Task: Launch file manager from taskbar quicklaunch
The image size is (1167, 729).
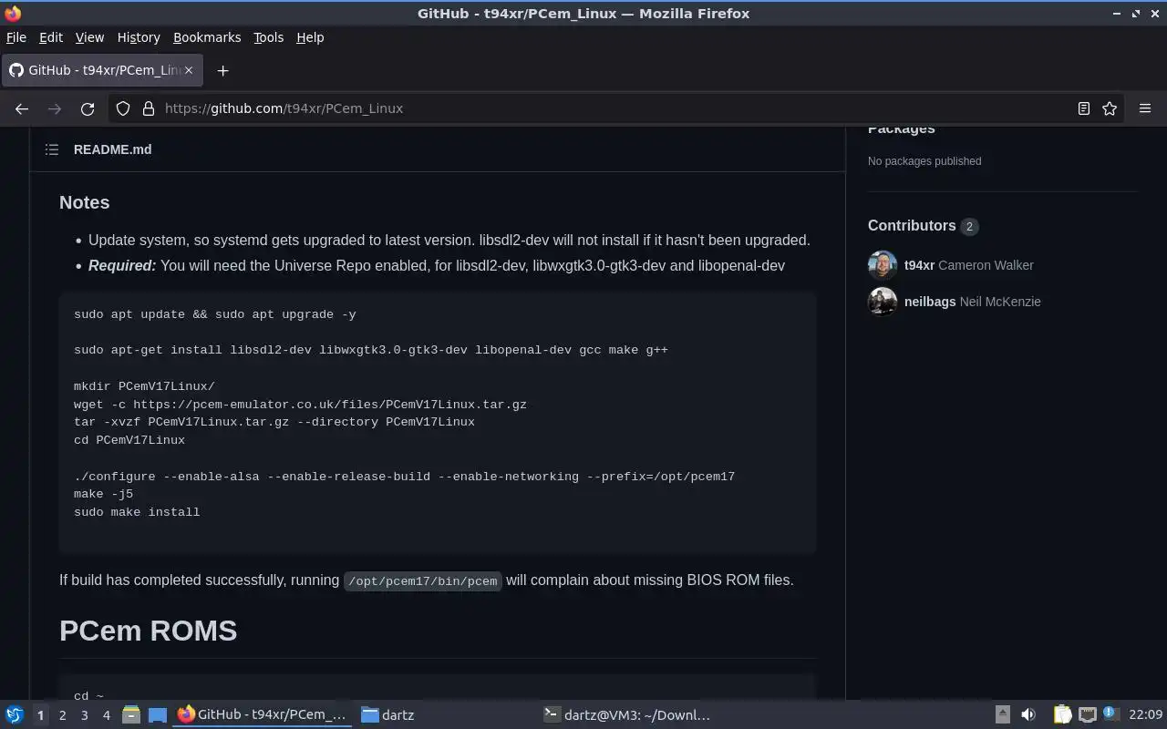Action: (x=131, y=715)
